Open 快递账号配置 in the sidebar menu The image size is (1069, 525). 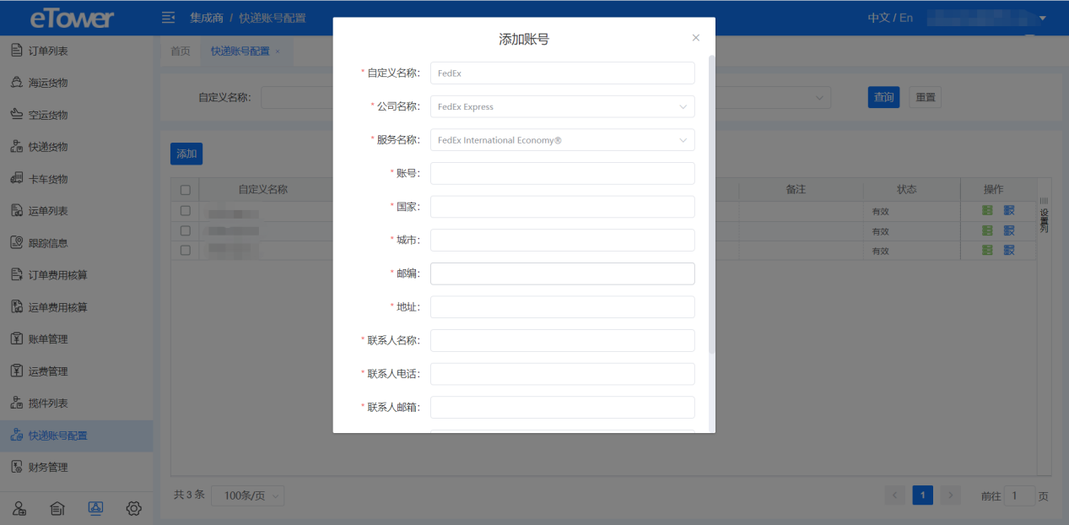coord(77,436)
